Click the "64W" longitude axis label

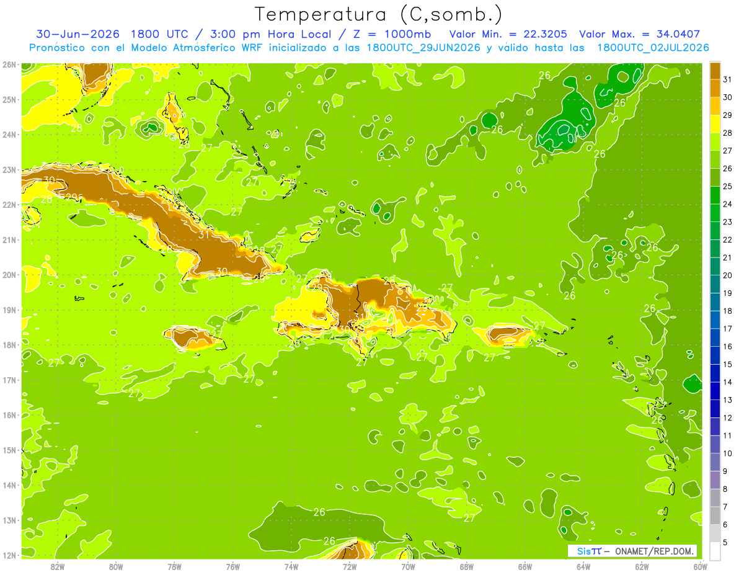point(583,566)
